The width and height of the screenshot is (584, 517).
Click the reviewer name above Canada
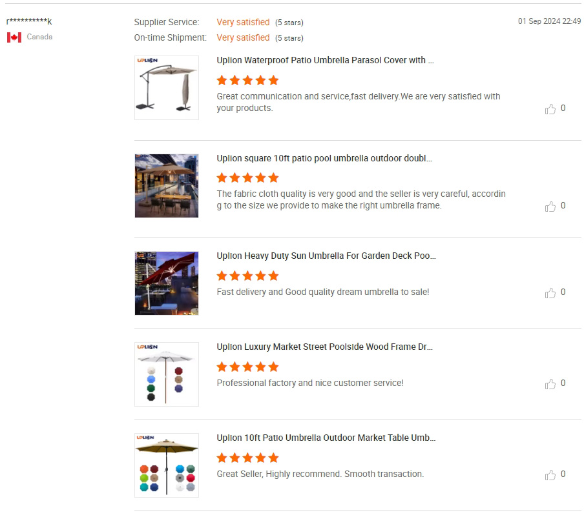click(29, 22)
